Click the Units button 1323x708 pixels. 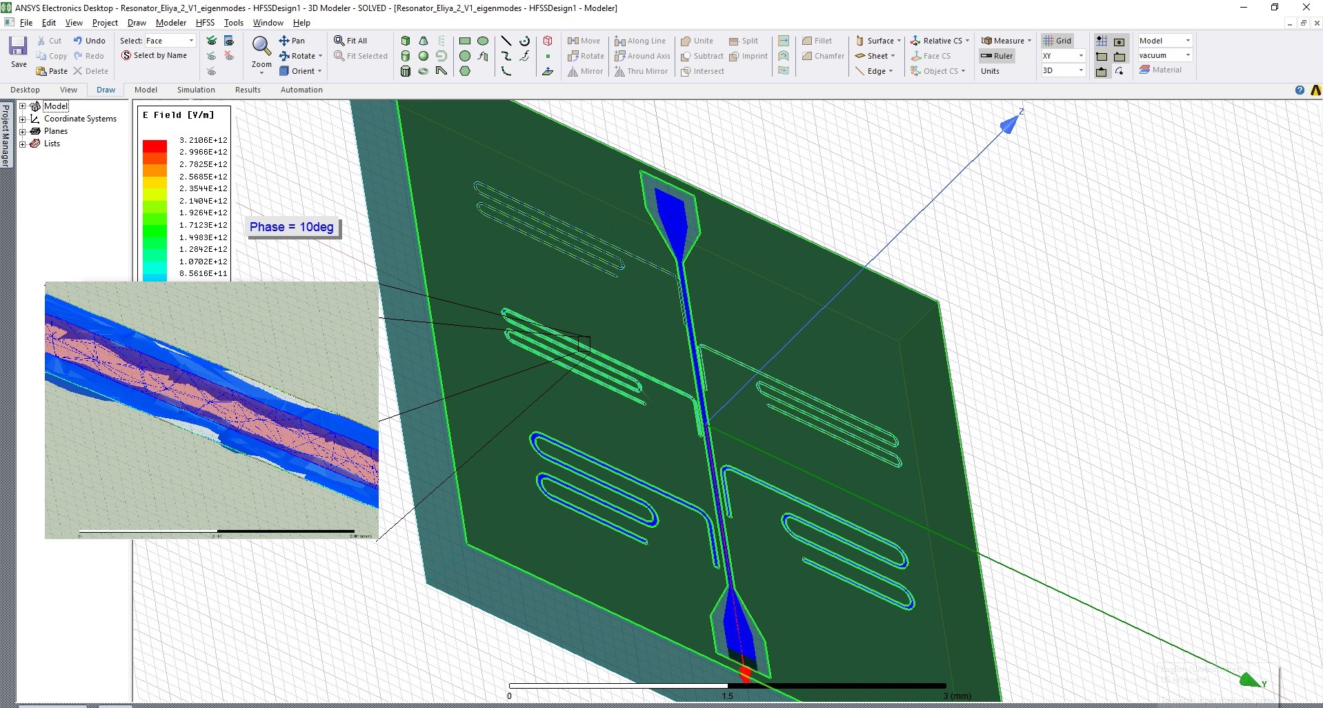[x=990, y=71]
